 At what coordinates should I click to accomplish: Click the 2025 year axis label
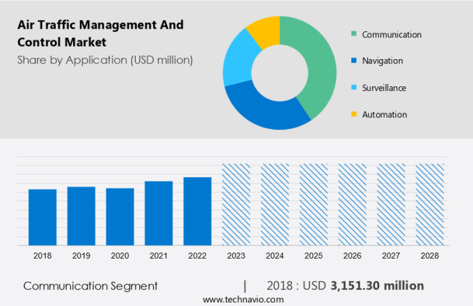pos(313,256)
